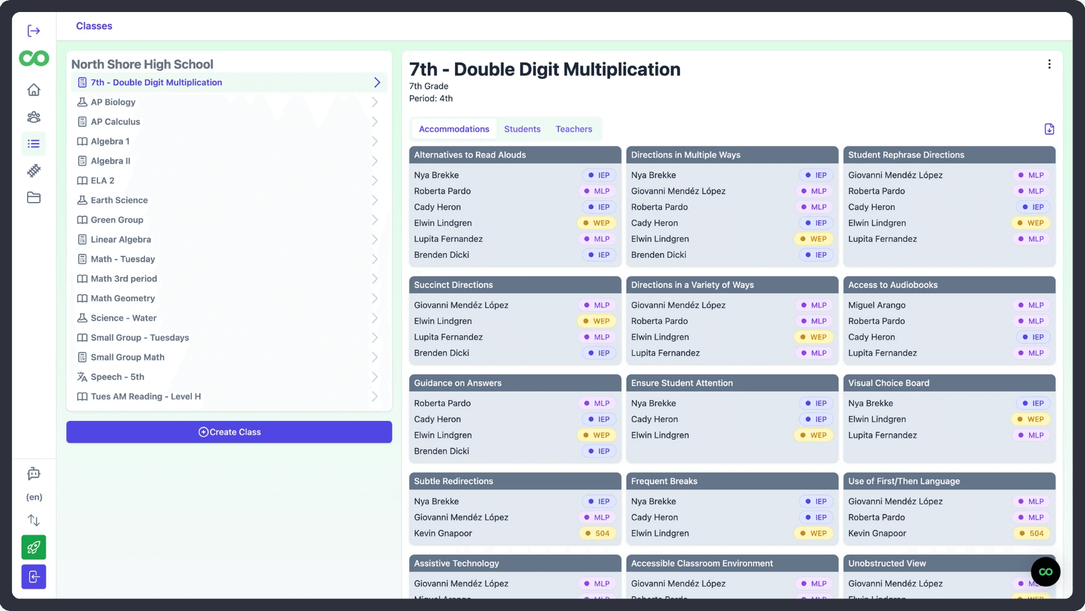This screenshot has width=1085, height=611.
Task: Expand the Math Geometry row chevron
Action: pyautogui.click(x=375, y=298)
